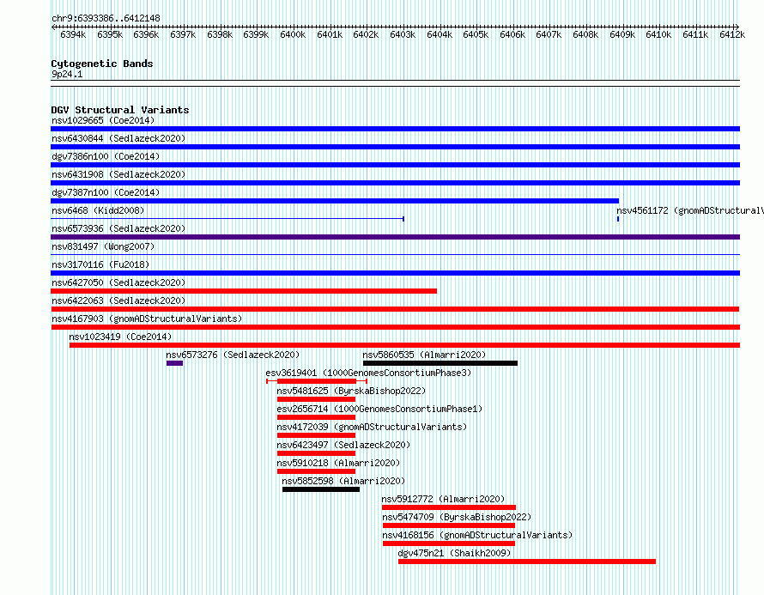The image size is (764, 595).
Task: Open dgv475n21 (Shaikh2009) variant label
Action: [455, 553]
